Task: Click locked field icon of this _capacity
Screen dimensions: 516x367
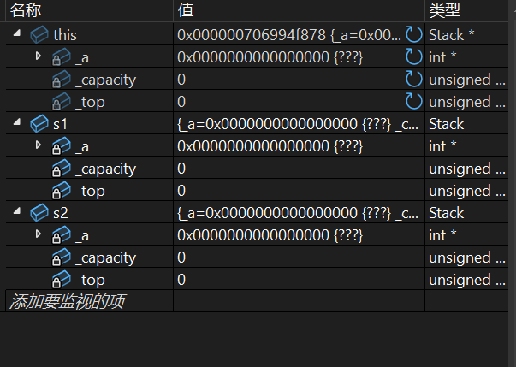Action: pyautogui.click(x=62, y=80)
